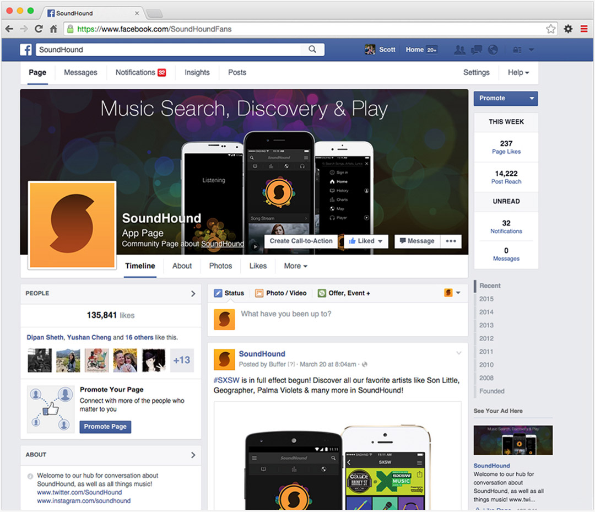Click the search magnifier icon
595x512 pixels.
(312, 50)
